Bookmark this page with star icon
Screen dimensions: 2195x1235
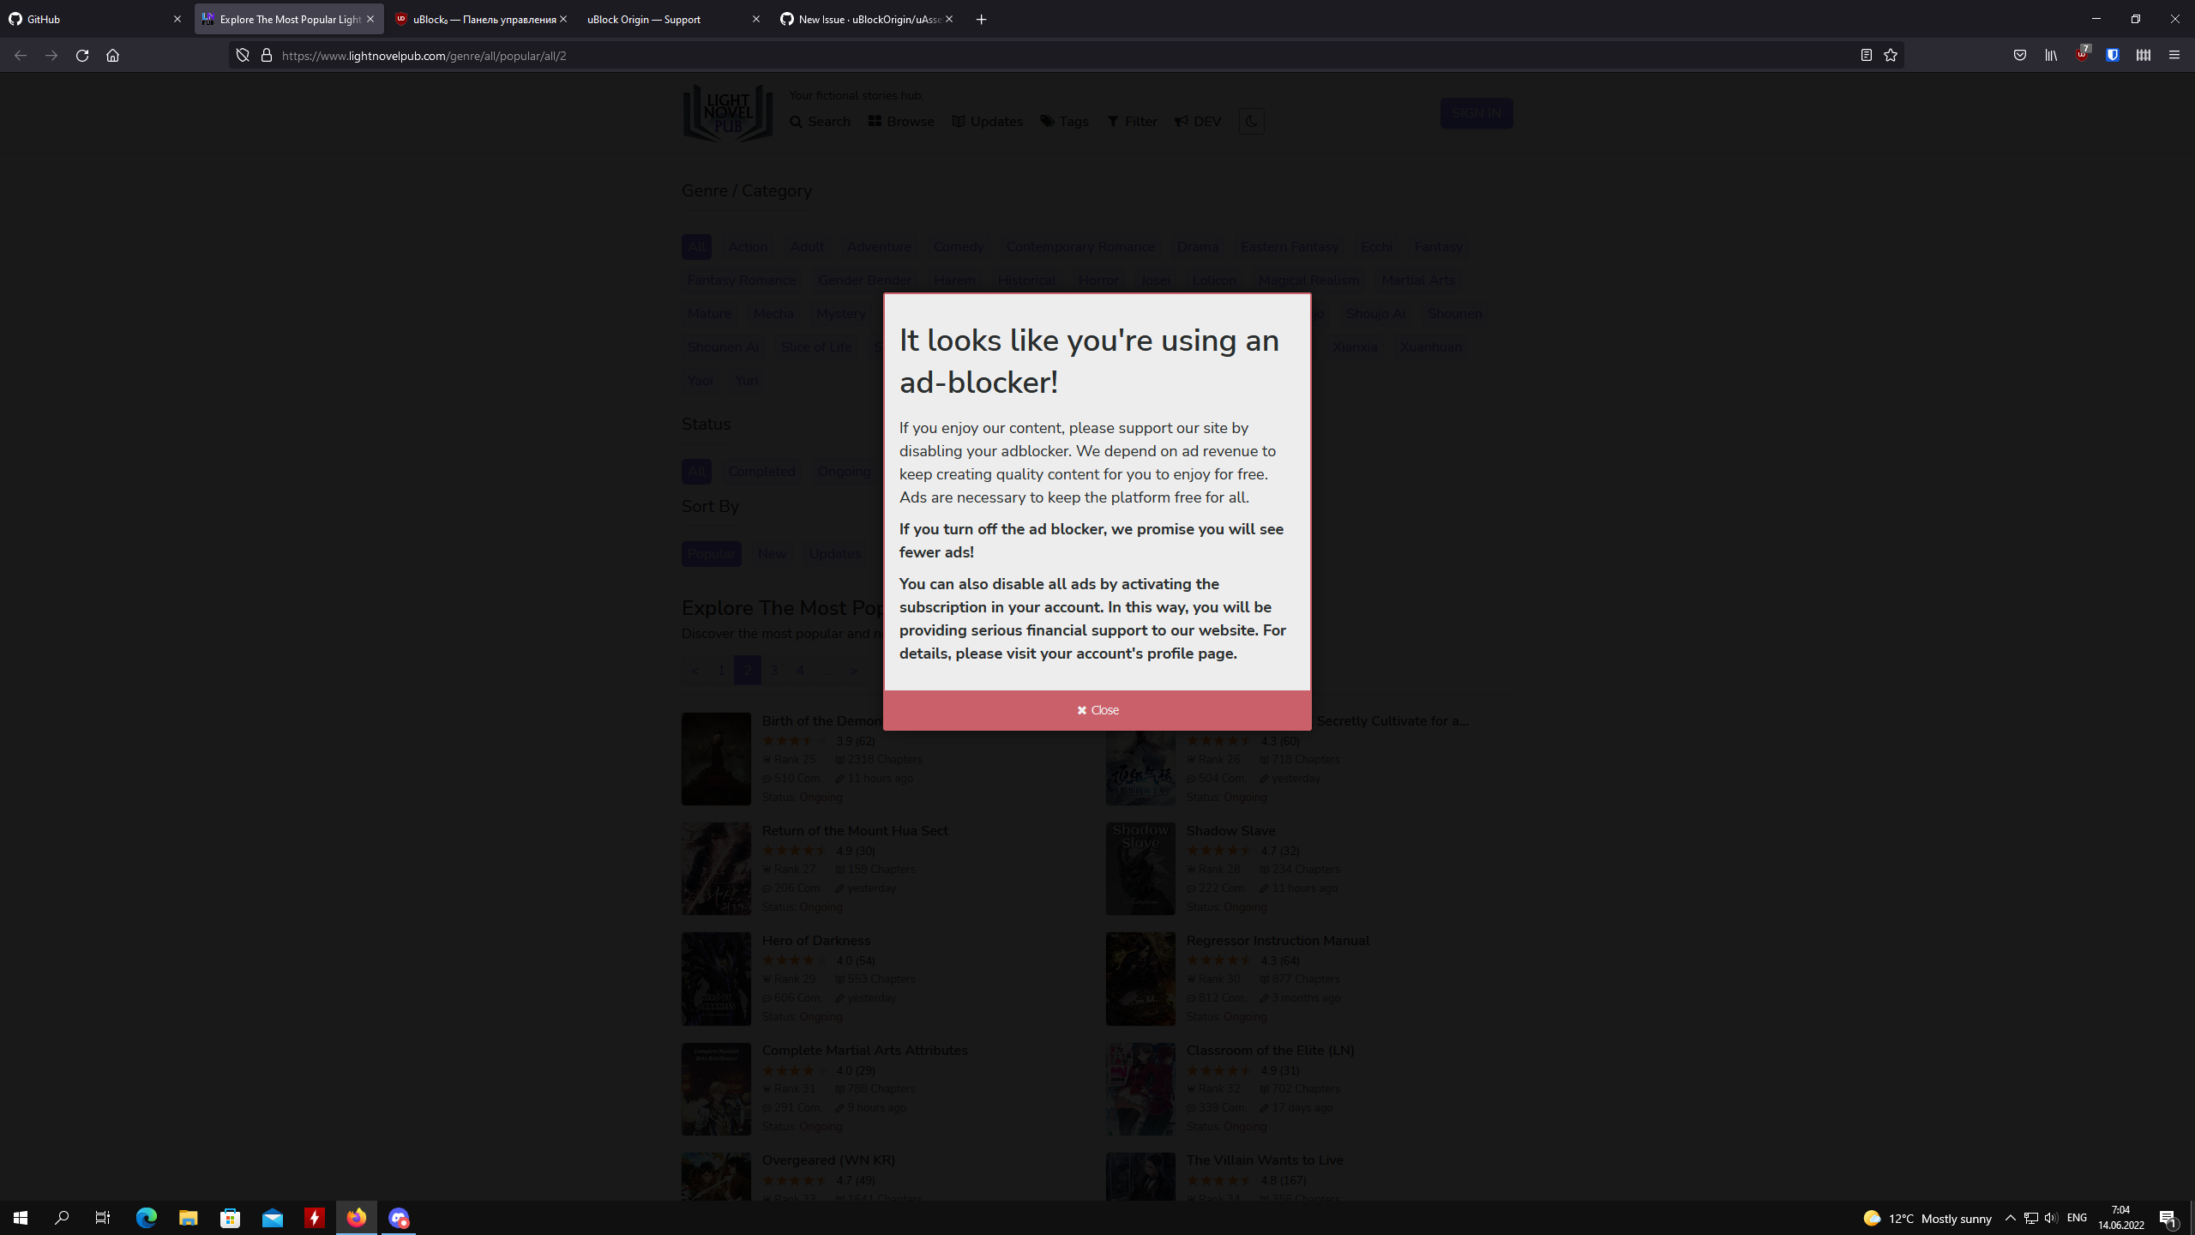click(x=1891, y=55)
